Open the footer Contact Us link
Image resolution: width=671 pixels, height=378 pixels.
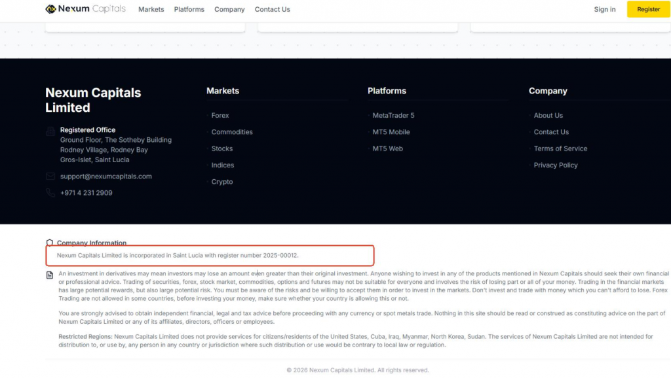pyautogui.click(x=551, y=132)
